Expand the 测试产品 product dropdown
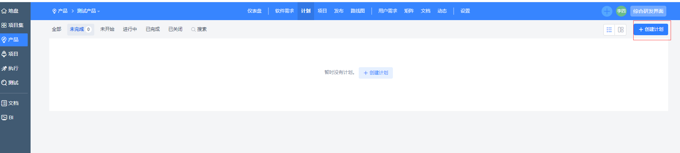 [88, 11]
